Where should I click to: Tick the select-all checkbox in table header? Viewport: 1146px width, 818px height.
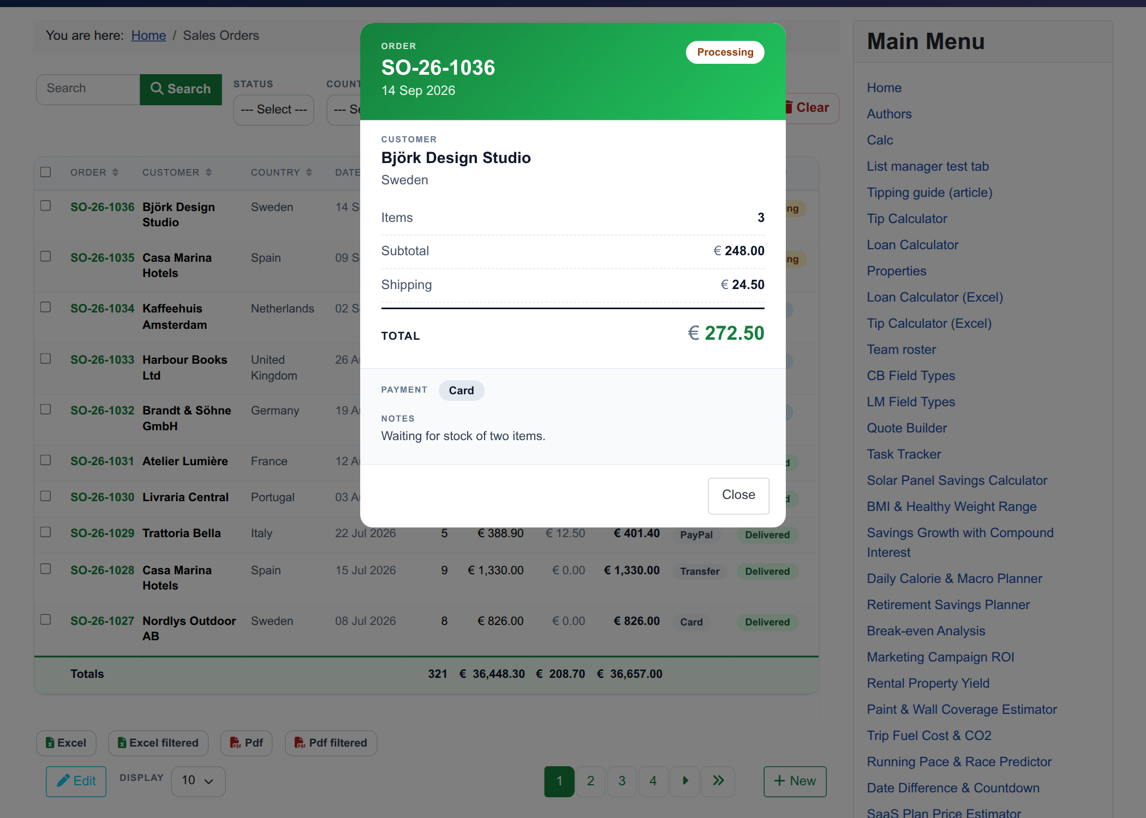[46, 172]
